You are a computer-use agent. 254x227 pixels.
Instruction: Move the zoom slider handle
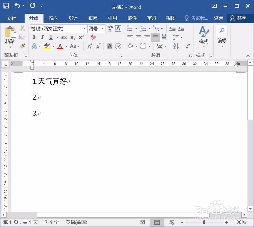pos(204,222)
